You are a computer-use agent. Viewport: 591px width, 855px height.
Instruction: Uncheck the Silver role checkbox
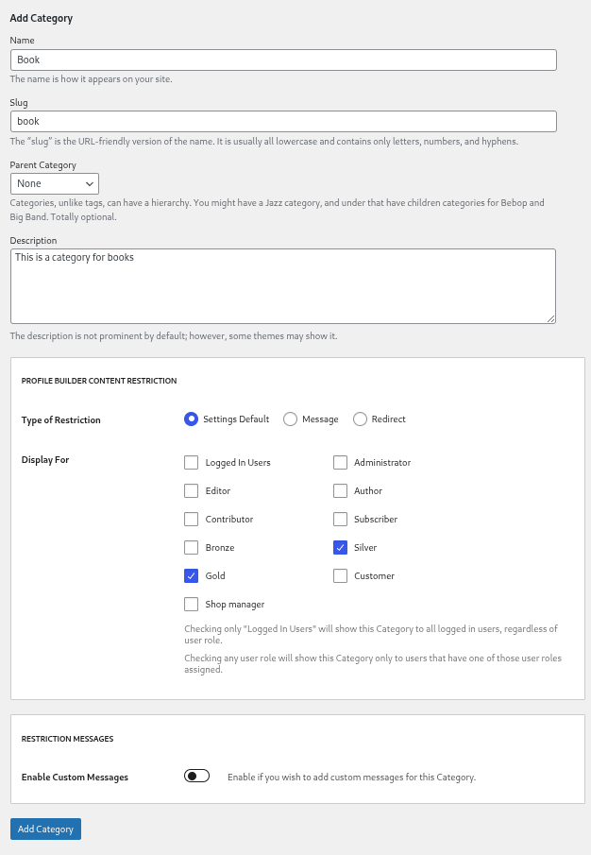pyautogui.click(x=340, y=547)
